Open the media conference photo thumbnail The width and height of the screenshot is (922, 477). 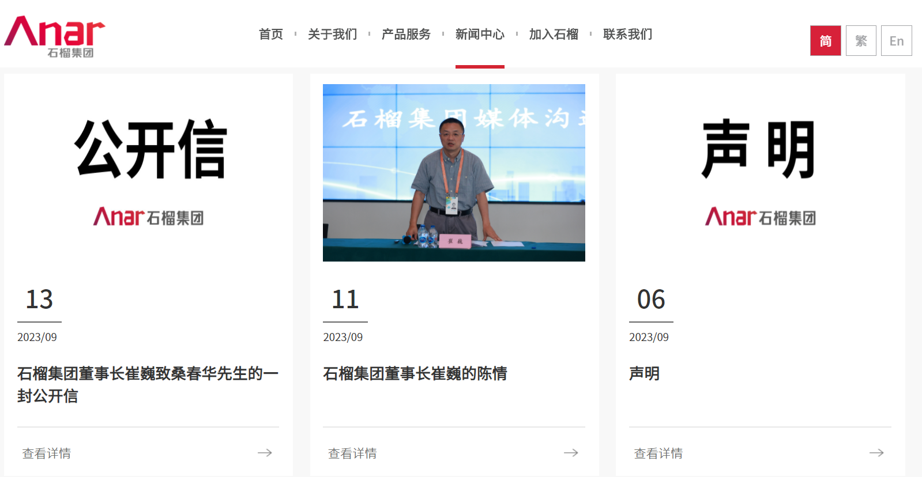tap(454, 172)
